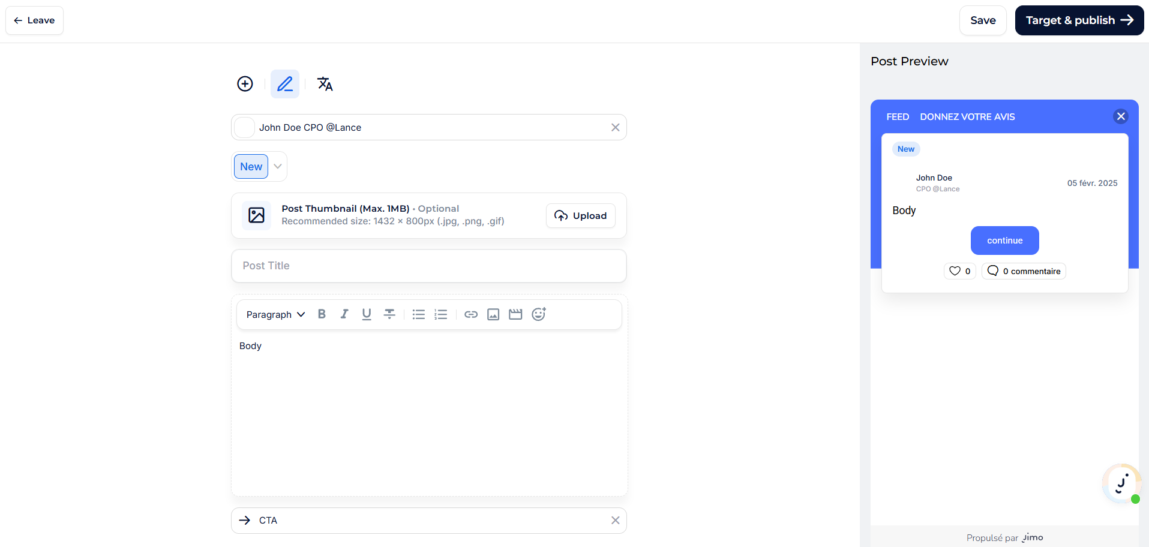This screenshot has width=1149, height=547.
Task: Click the add block plus icon
Action: [x=245, y=84]
